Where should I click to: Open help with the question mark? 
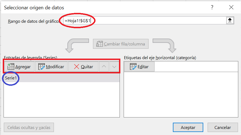point(212,8)
